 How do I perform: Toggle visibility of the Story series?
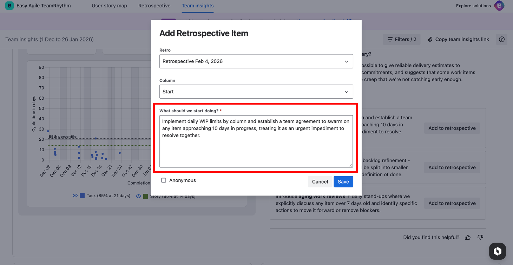[138, 196]
